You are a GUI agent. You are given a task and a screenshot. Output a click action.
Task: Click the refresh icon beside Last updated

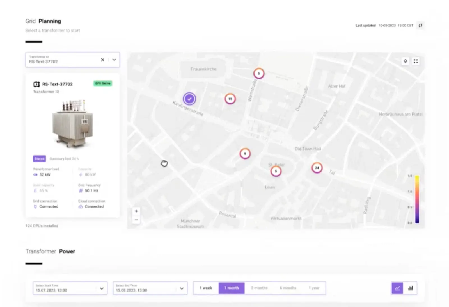click(420, 25)
